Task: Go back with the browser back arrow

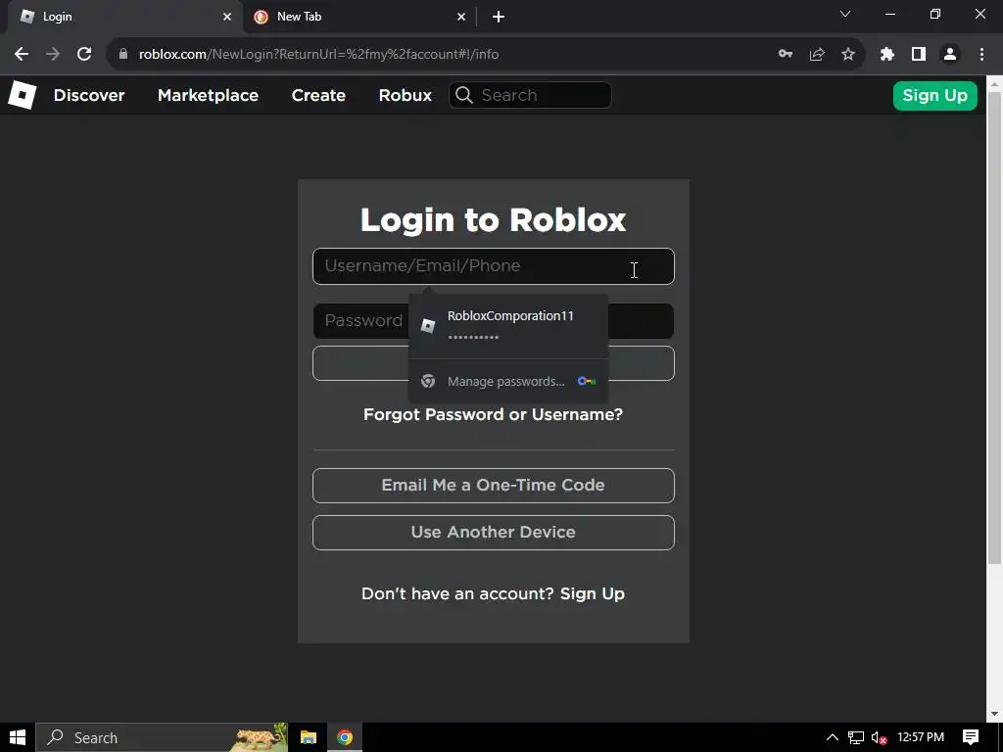Action: [x=22, y=54]
